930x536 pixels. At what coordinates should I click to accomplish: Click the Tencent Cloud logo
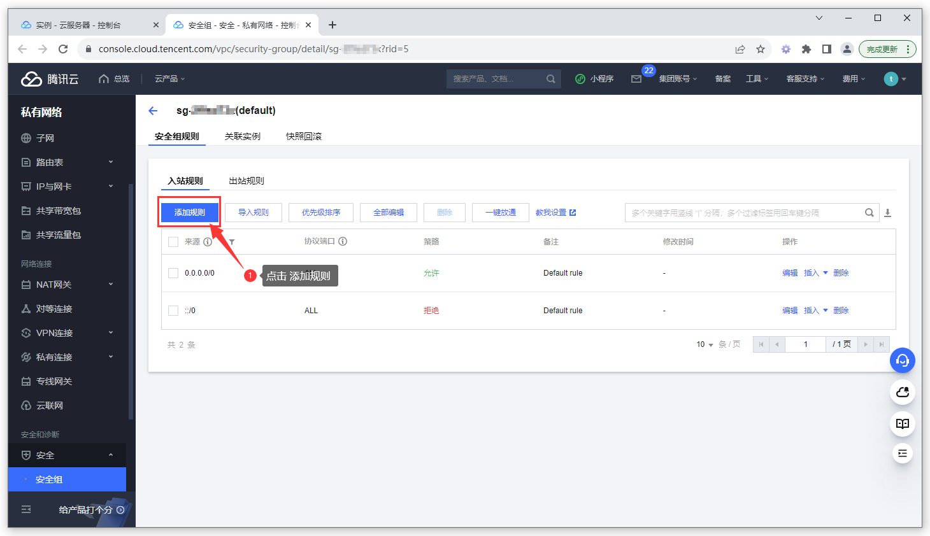[50, 79]
